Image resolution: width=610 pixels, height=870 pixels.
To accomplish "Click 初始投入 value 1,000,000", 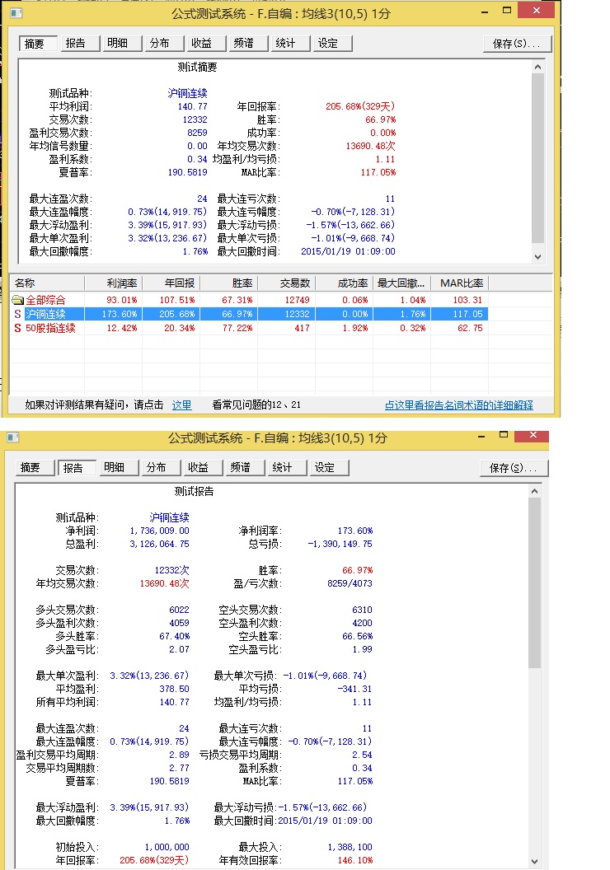I will tap(167, 847).
